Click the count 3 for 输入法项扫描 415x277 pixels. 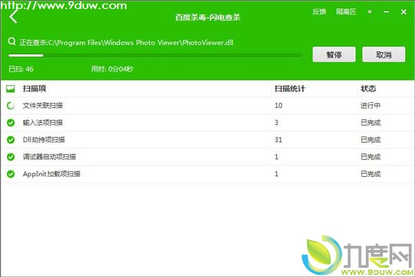[277, 123]
